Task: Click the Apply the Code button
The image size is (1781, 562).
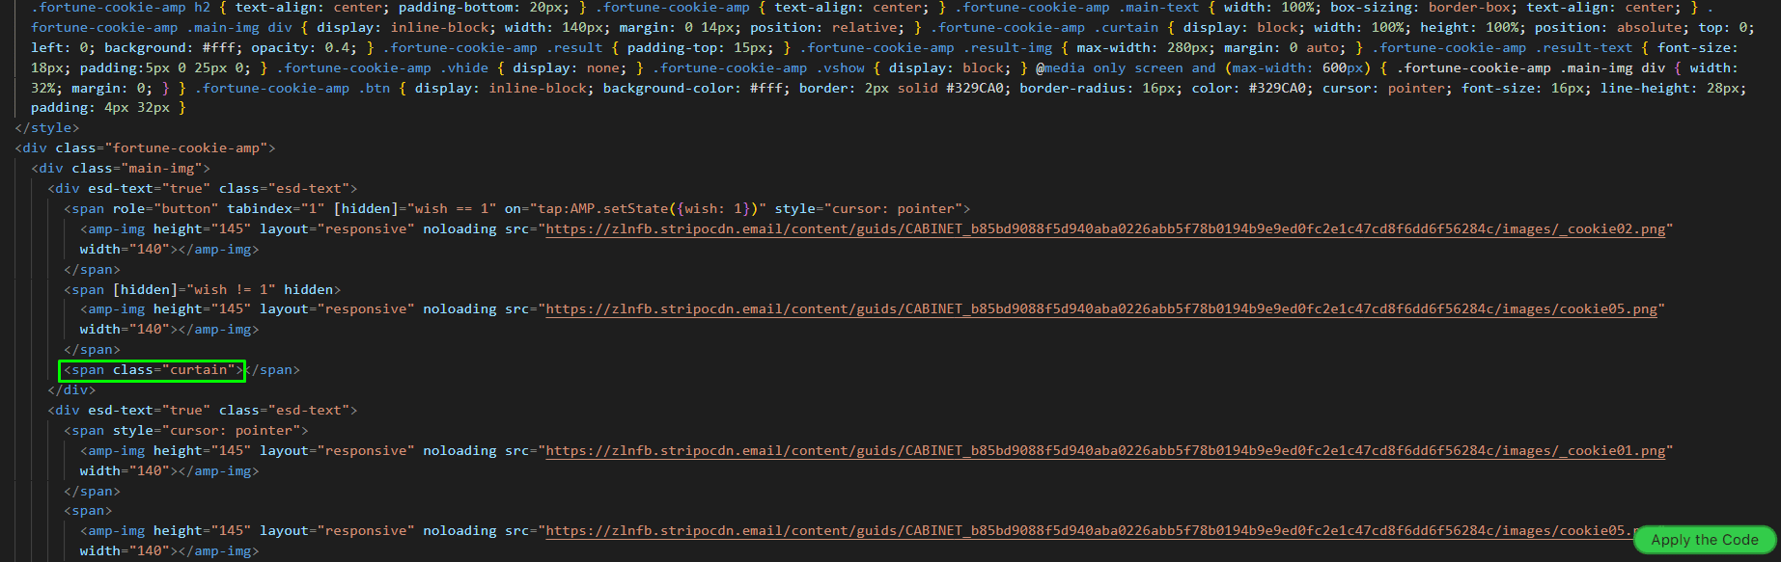Action: point(1704,540)
